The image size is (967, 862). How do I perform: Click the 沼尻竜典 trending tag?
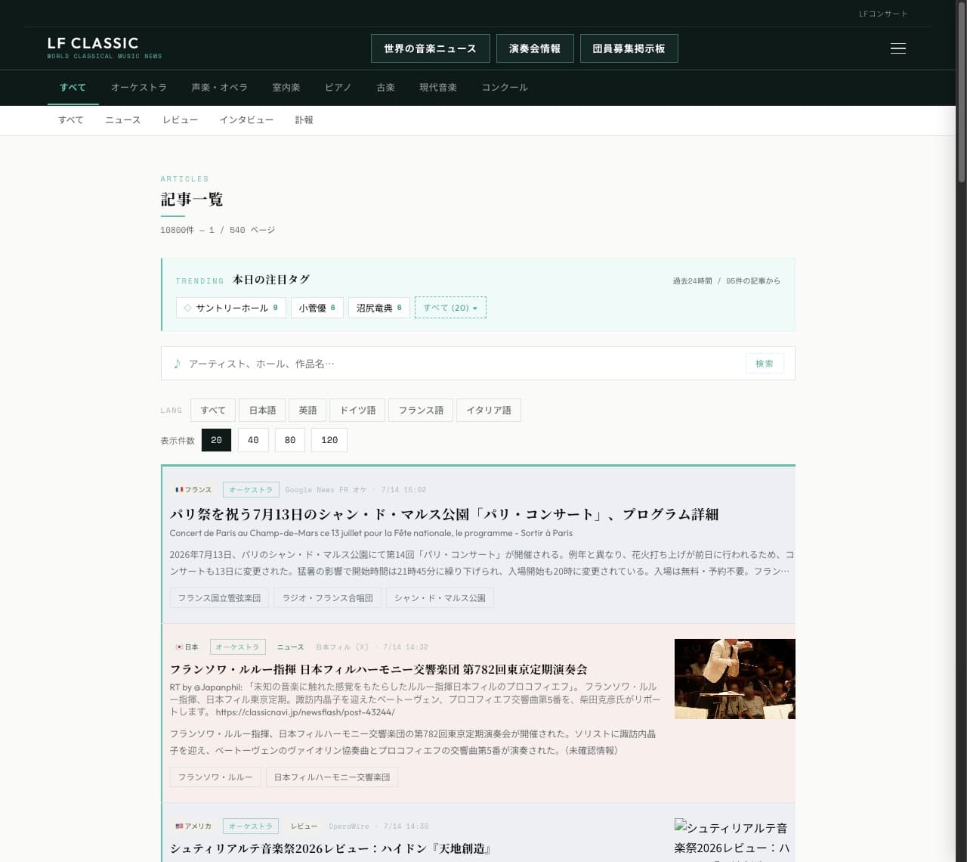click(x=379, y=308)
